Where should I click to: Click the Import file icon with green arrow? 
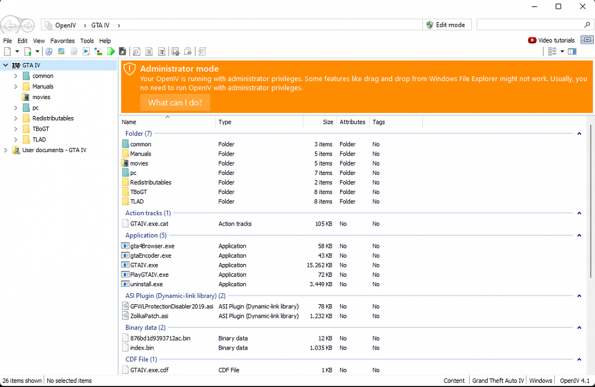click(27, 51)
